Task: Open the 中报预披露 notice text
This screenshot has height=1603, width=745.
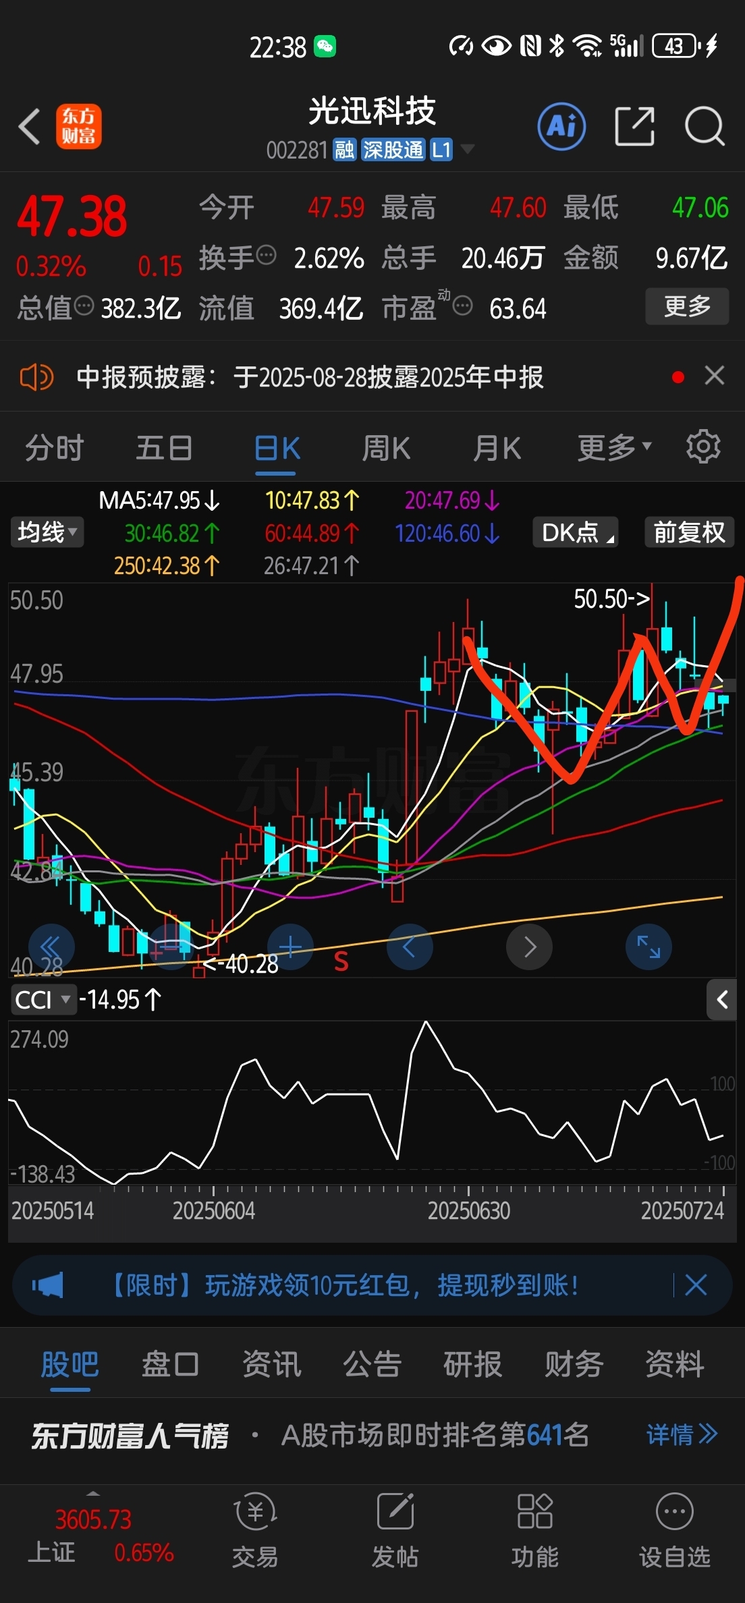Action: [x=310, y=376]
